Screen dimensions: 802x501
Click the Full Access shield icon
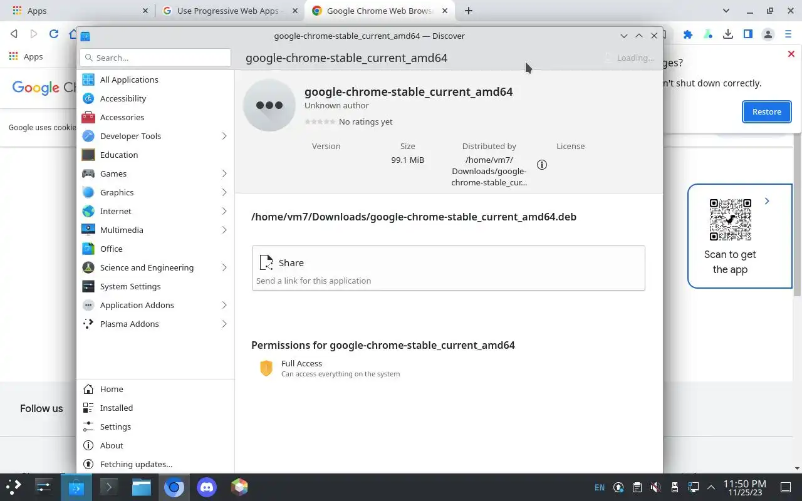[x=266, y=368]
